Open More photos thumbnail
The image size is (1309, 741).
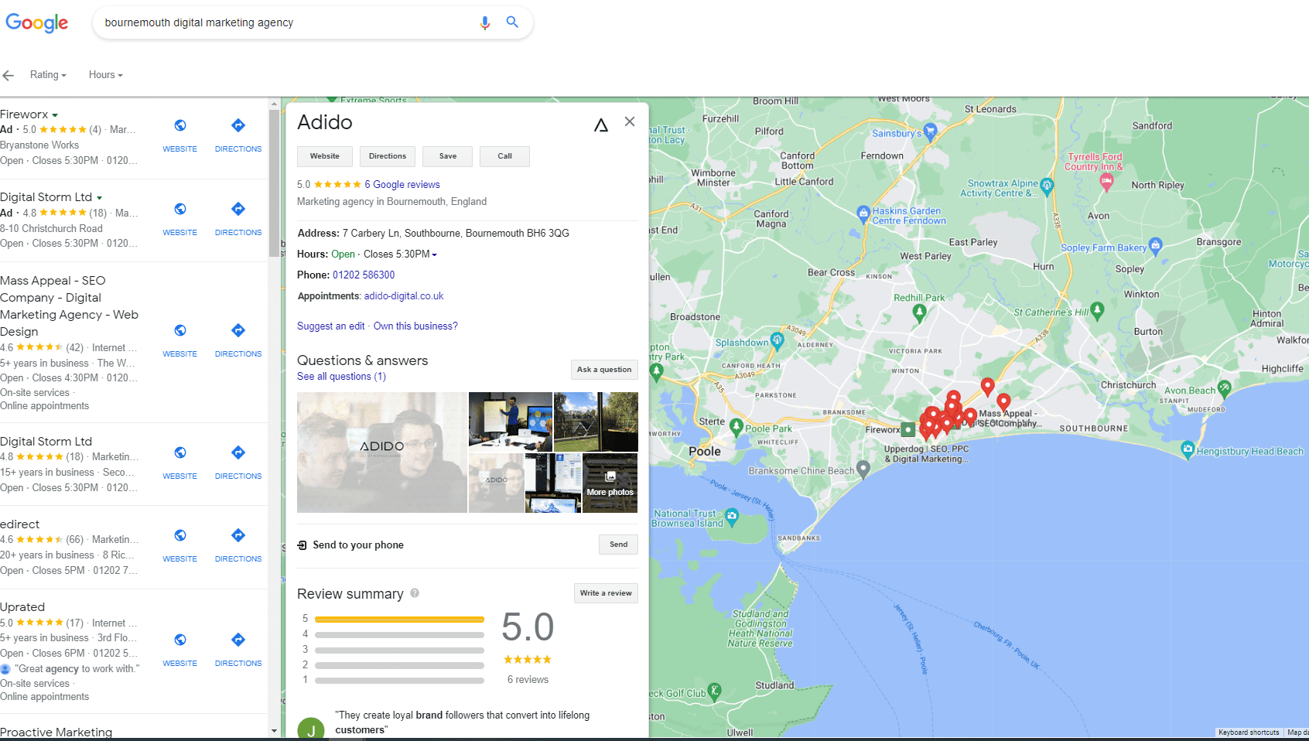(610, 483)
